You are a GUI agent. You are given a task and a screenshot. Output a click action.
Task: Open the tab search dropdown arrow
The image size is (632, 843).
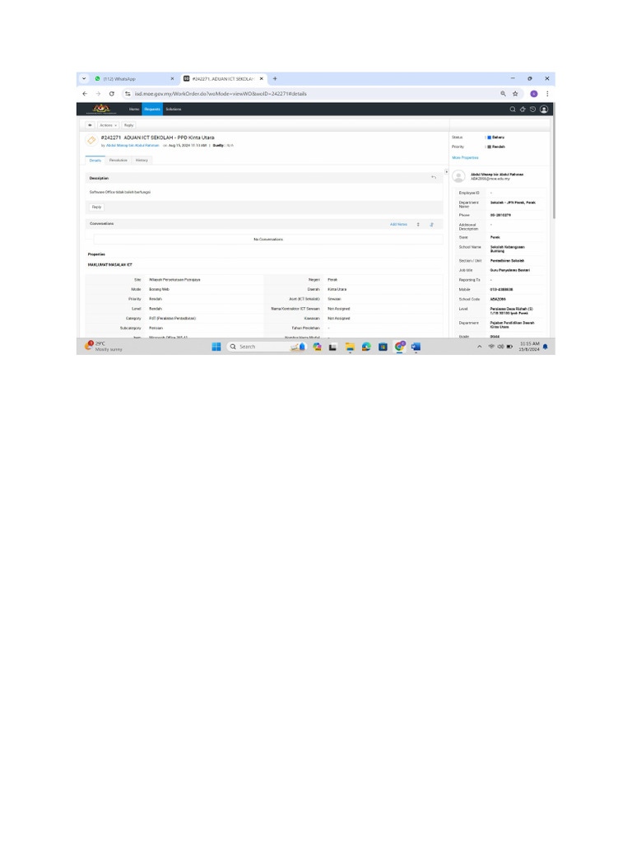[x=84, y=78]
